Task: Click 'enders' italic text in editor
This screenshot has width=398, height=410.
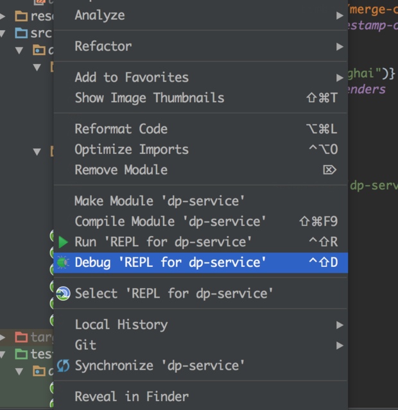Action: click(367, 89)
